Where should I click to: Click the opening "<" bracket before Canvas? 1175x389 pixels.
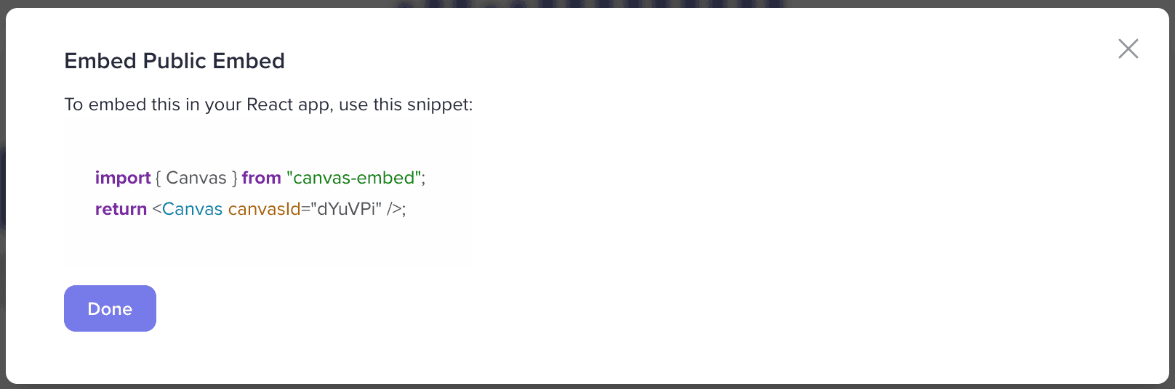(156, 209)
